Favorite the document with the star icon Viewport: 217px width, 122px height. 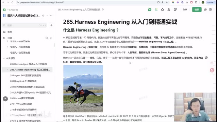click(163, 9)
